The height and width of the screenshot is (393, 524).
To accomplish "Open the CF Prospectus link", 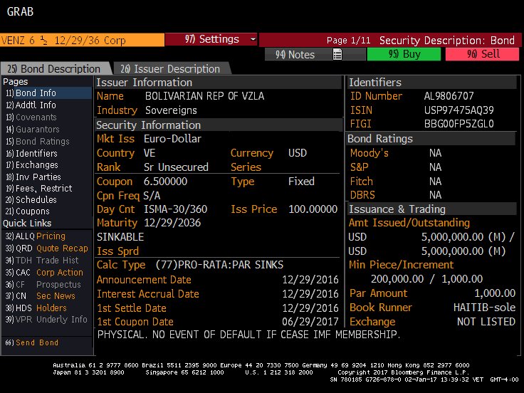I will coord(43,284).
